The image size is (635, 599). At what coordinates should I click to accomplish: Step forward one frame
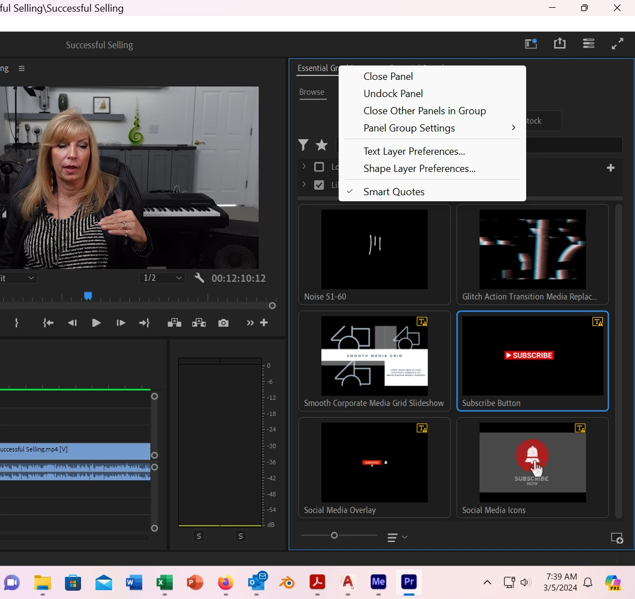pos(120,323)
